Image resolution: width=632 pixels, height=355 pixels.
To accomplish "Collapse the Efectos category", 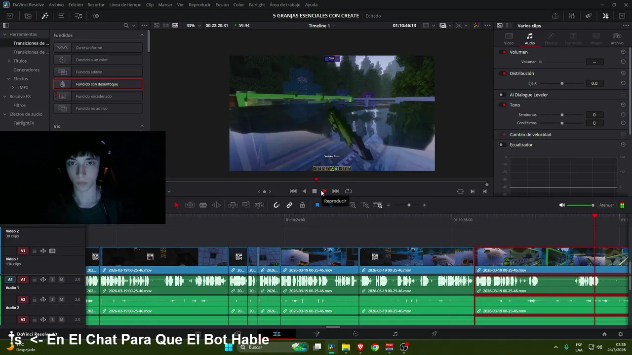I will 8,79.
